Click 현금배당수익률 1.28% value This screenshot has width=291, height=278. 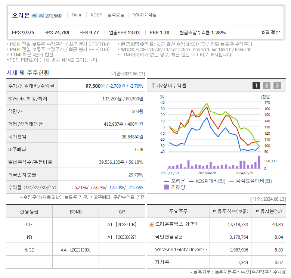(219, 33)
